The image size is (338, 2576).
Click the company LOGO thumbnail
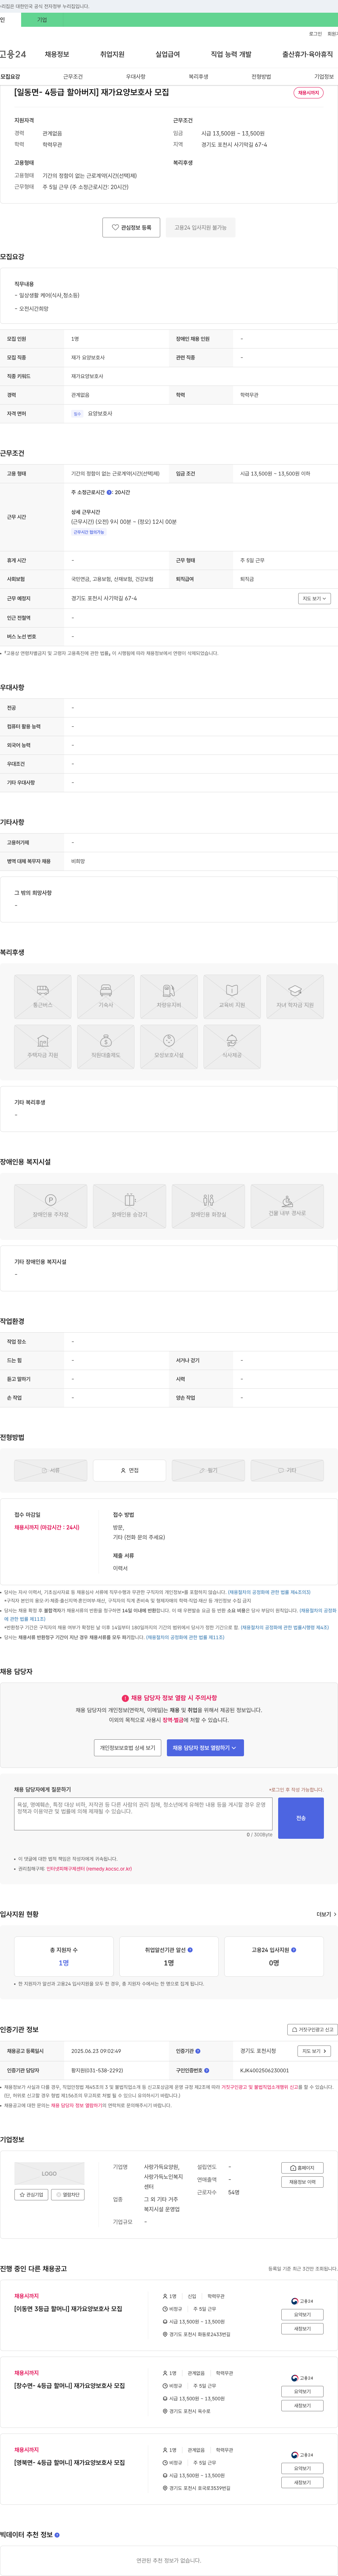pyautogui.click(x=49, y=2173)
